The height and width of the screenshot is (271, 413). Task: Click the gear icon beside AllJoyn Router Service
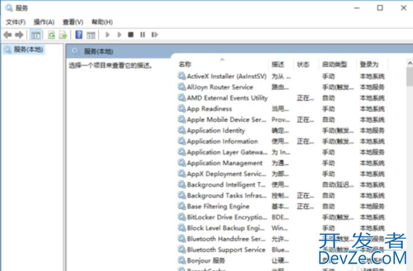click(181, 87)
